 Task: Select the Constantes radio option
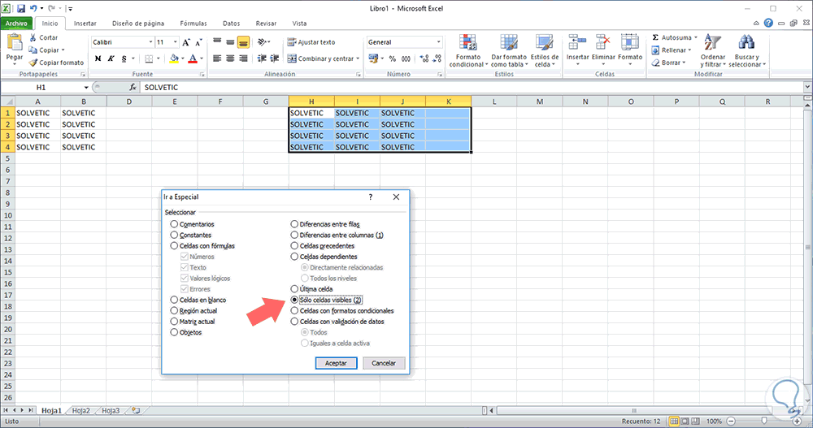(174, 235)
